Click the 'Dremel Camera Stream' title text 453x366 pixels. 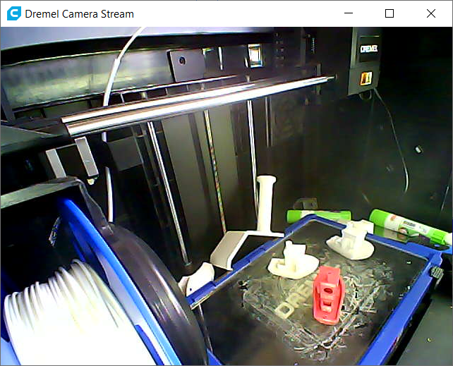point(80,14)
